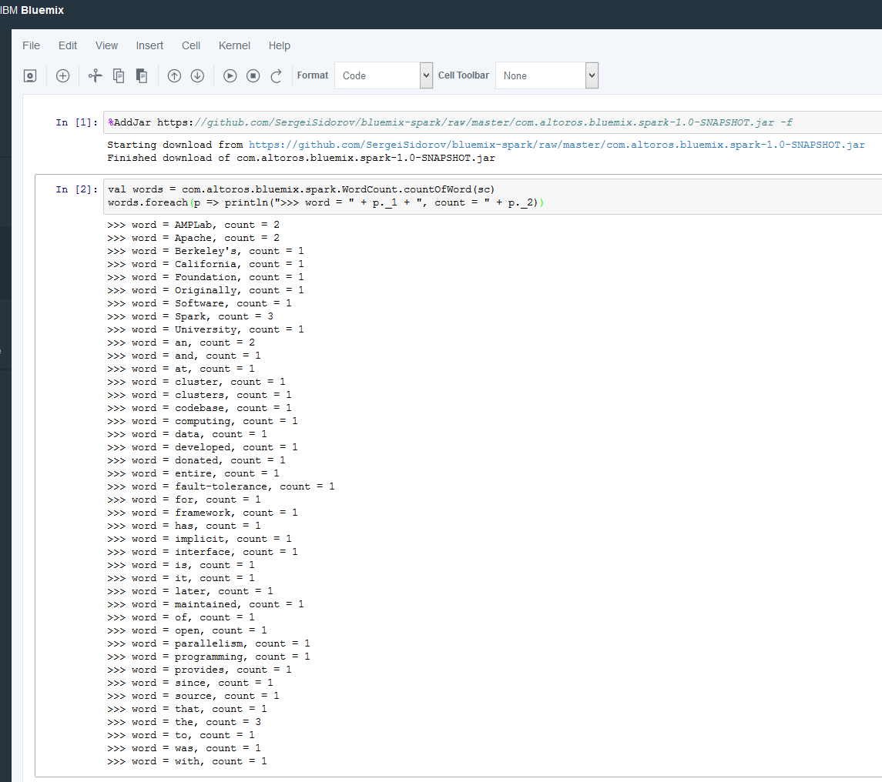882x782 pixels.
Task: Click output line 'word = cluster, count = 1'
Action: point(196,382)
